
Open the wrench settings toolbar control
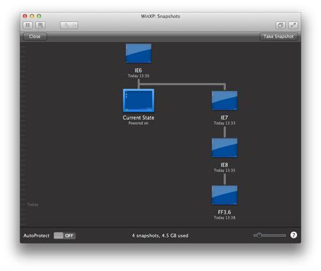tap(69, 25)
